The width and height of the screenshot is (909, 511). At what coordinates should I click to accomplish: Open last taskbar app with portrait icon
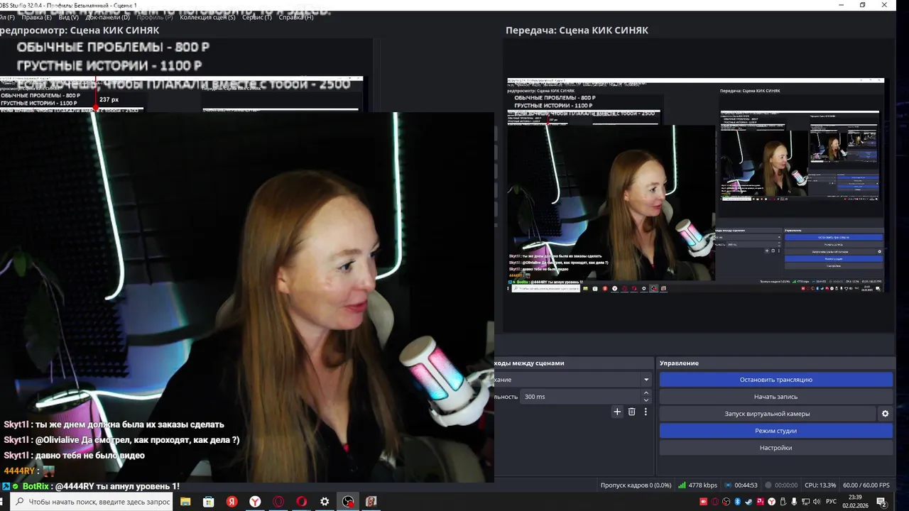(x=371, y=502)
